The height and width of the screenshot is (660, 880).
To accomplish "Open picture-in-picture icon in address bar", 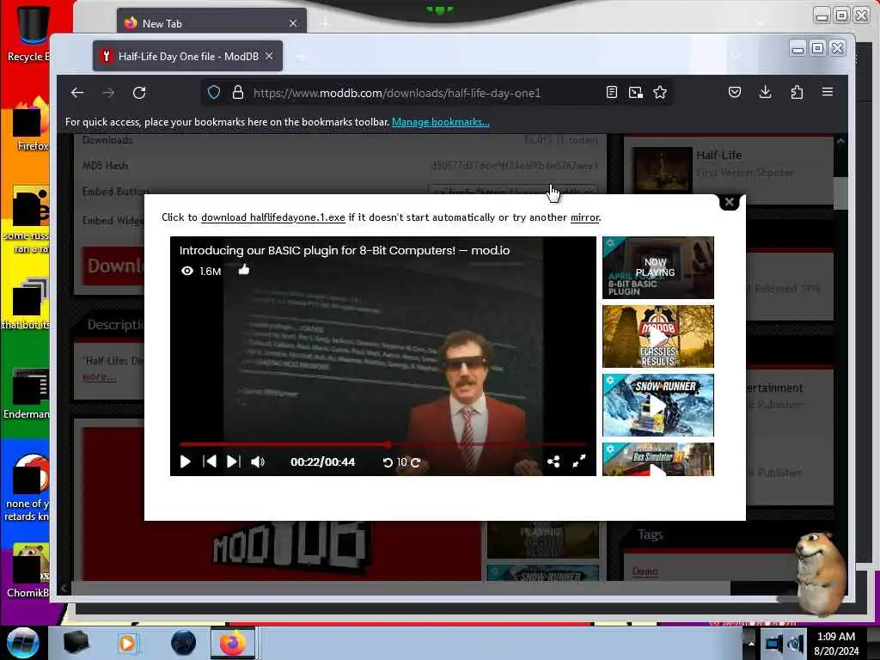I will 635,93.
